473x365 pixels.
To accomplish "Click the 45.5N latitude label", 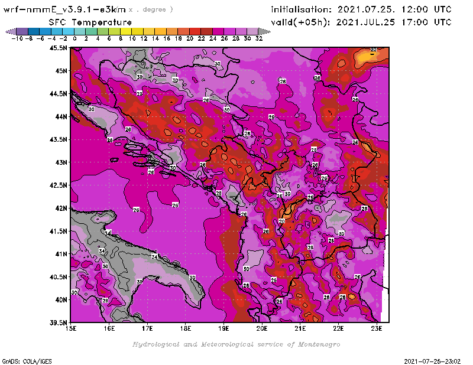I will (59, 48).
